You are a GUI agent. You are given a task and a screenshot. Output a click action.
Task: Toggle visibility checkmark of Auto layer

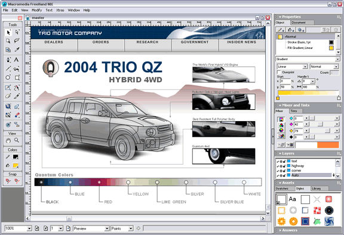pyautogui.click(x=278, y=175)
